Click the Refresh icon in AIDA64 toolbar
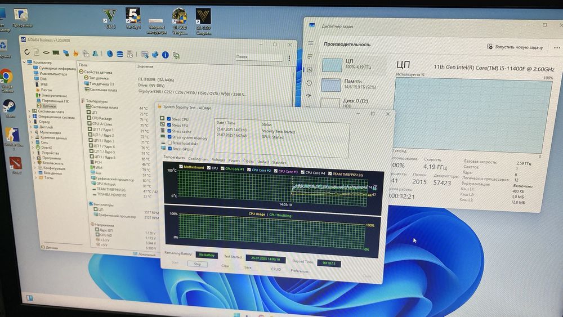This screenshot has width=563, height=317. [27, 52]
